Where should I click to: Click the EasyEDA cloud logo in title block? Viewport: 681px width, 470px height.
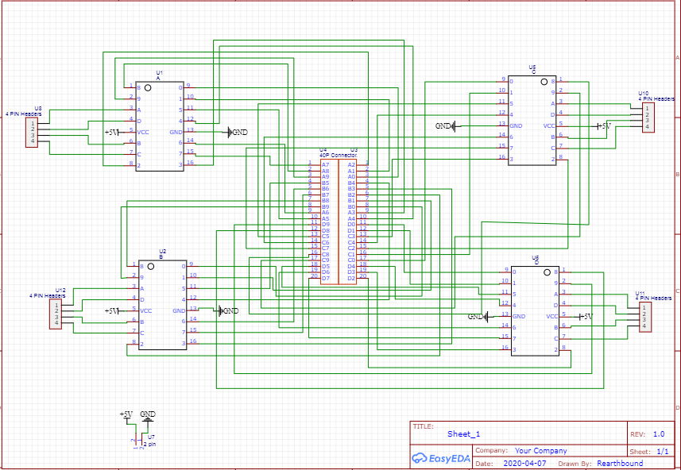[x=440, y=458]
